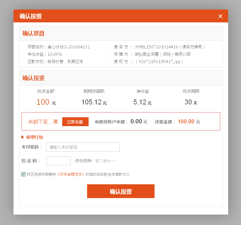Click the 确认投资 section heading below project

[x=33, y=78]
